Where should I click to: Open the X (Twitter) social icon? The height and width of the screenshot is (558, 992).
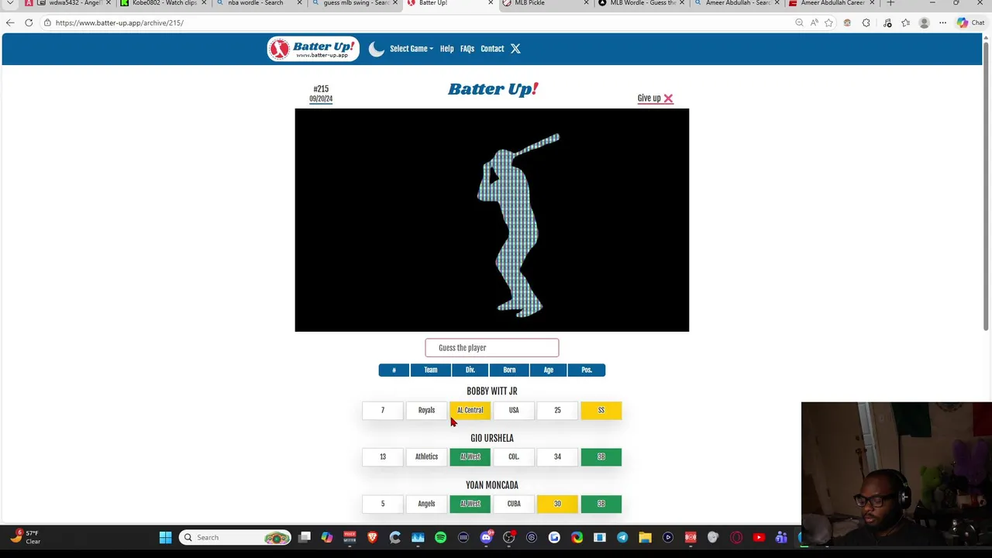[515, 49]
